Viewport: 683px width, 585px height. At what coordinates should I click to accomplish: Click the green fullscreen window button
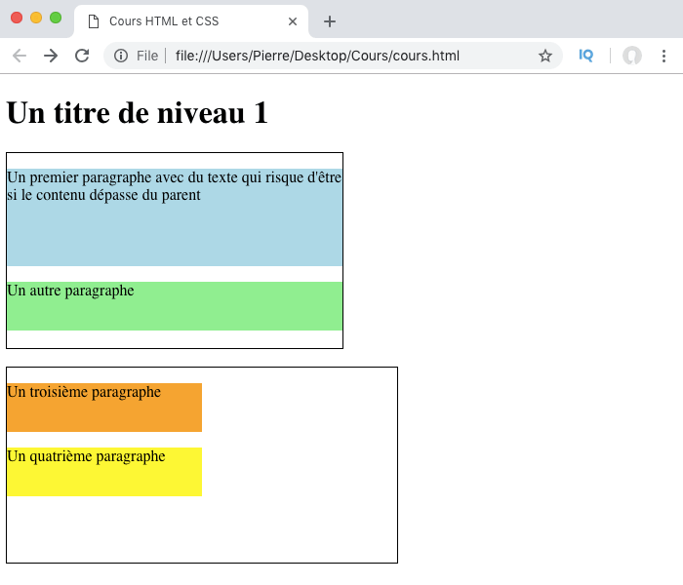(x=56, y=18)
